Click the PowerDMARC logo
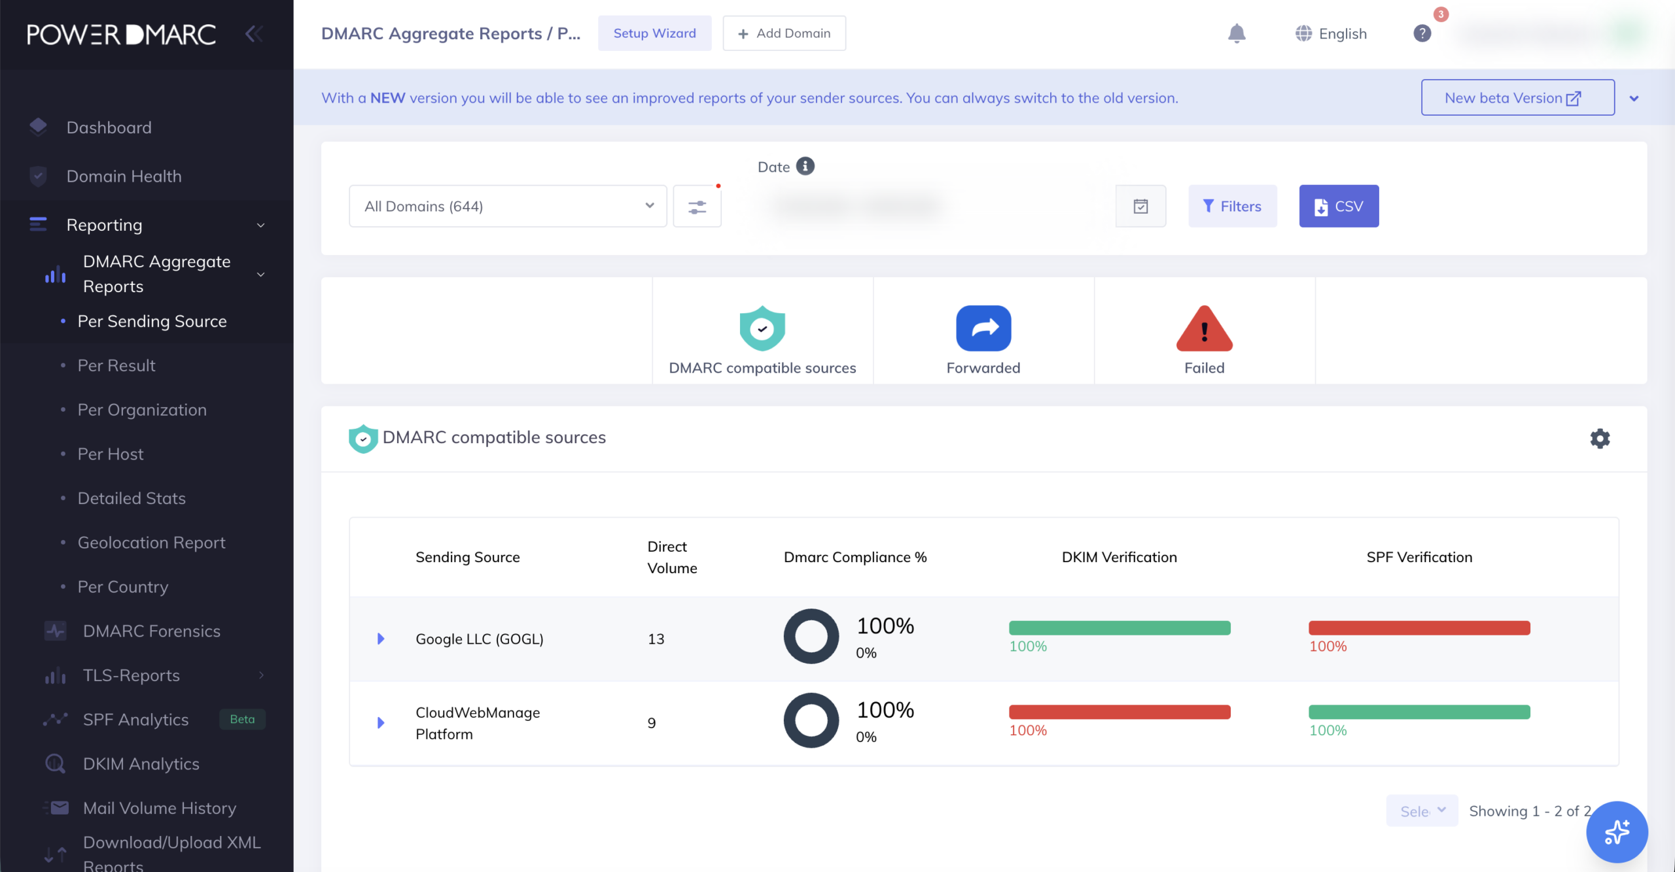Image resolution: width=1675 pixels, height=872 pixels. (122, 35)
